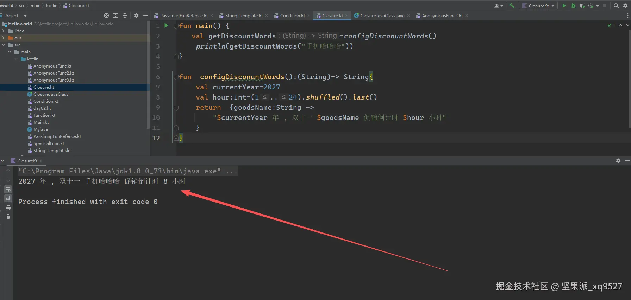Open the inspections checkmark widget

pyautogui.click(x=611, y=25)
